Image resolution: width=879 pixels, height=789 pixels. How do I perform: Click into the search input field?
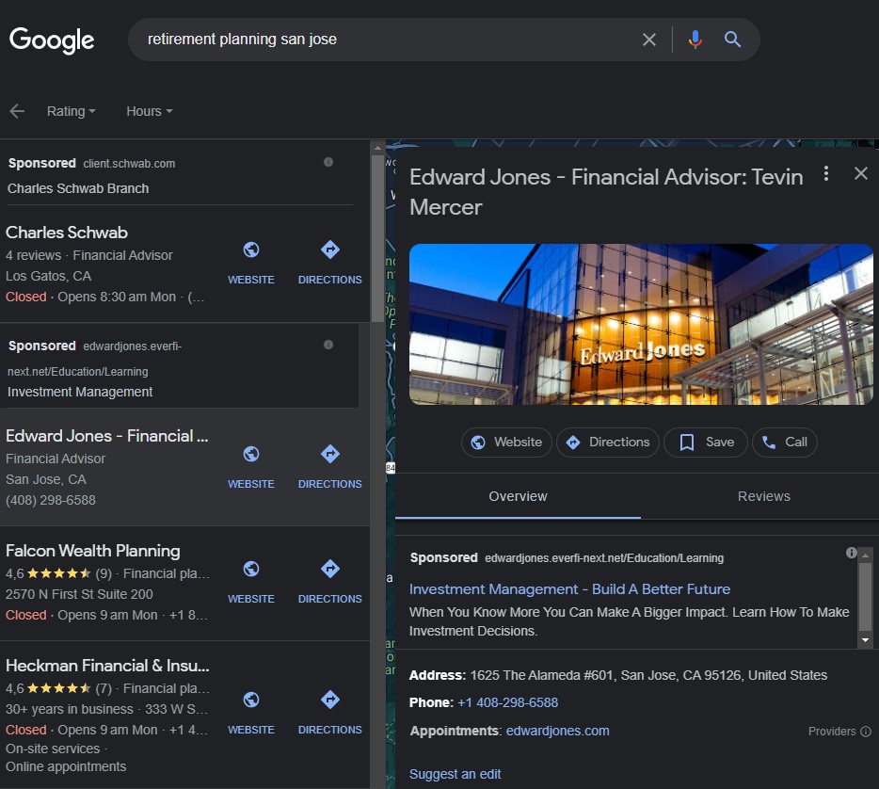click(376, 40)
